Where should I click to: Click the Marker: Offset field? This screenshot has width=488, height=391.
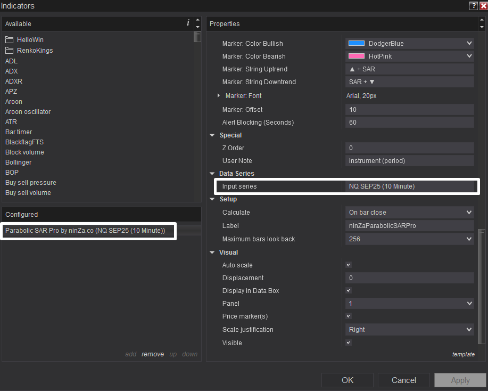(x=410, y=110)
